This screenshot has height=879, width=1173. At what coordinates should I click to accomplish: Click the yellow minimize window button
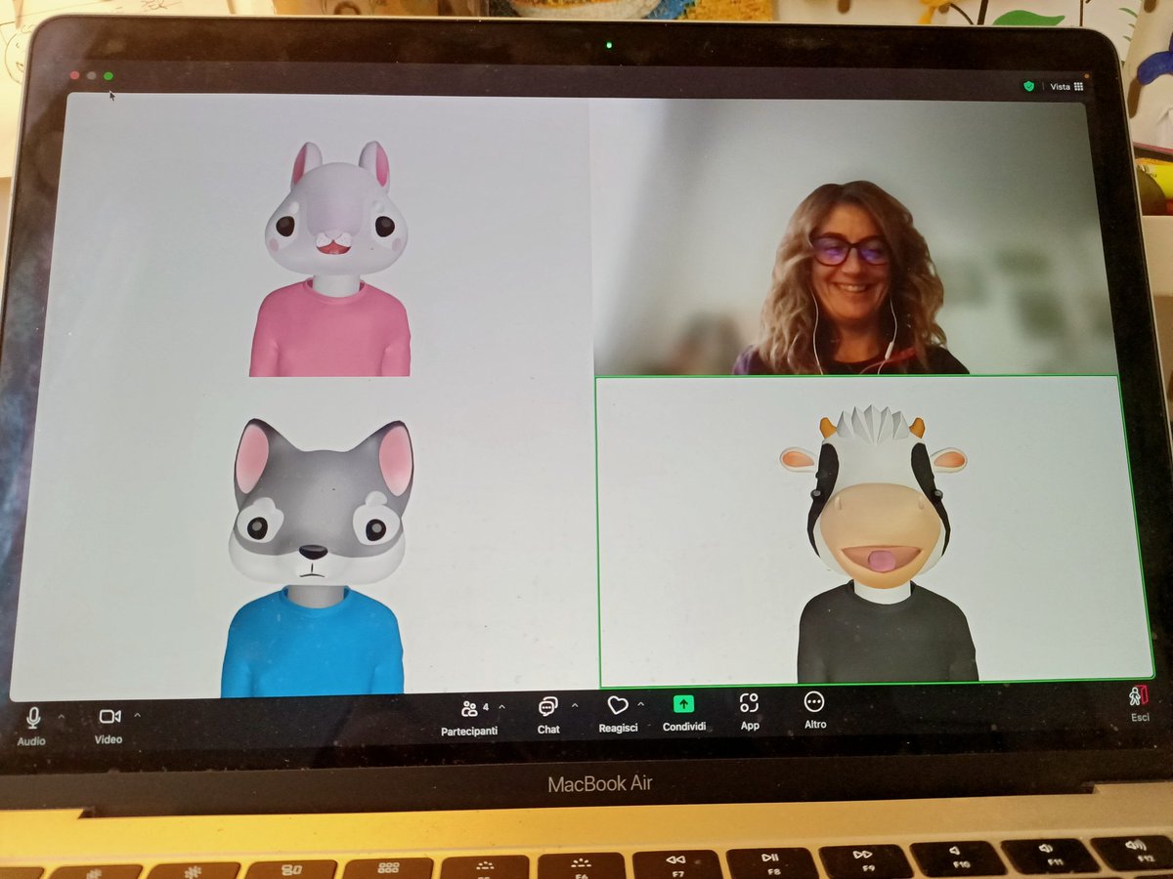point(91,75)
